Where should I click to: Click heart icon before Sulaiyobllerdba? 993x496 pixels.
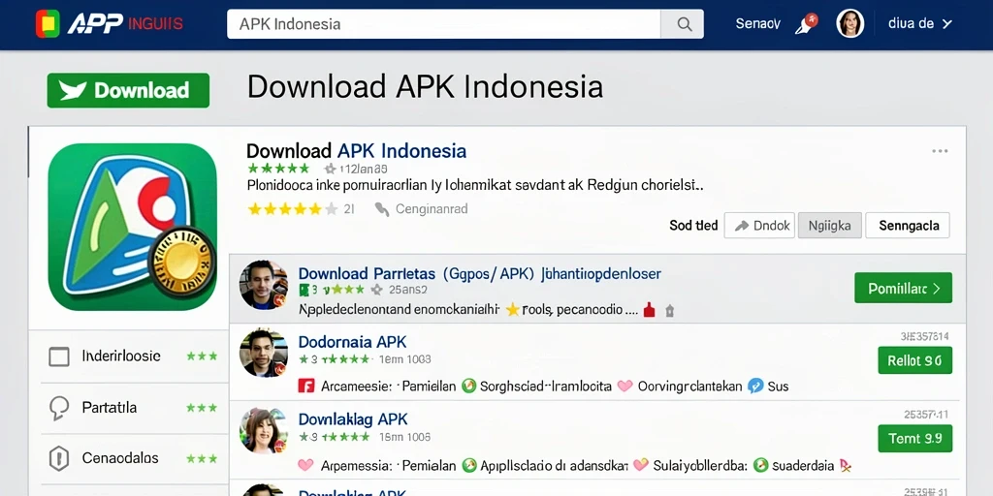point(641,466)
